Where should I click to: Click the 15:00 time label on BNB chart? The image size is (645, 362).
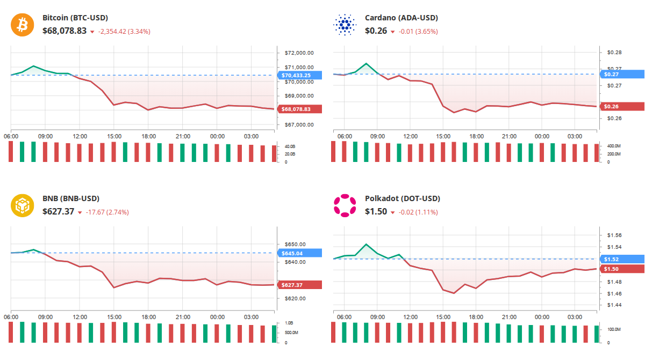(114, 317)
